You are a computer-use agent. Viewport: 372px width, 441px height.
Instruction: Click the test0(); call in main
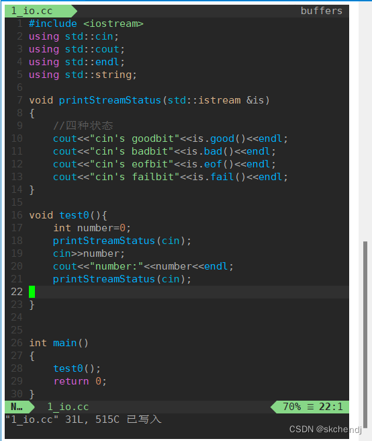point(77,368)
